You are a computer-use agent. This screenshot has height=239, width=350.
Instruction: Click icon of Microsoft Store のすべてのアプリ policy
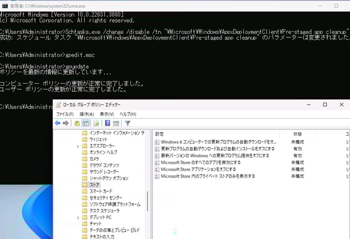pos(157,163)
